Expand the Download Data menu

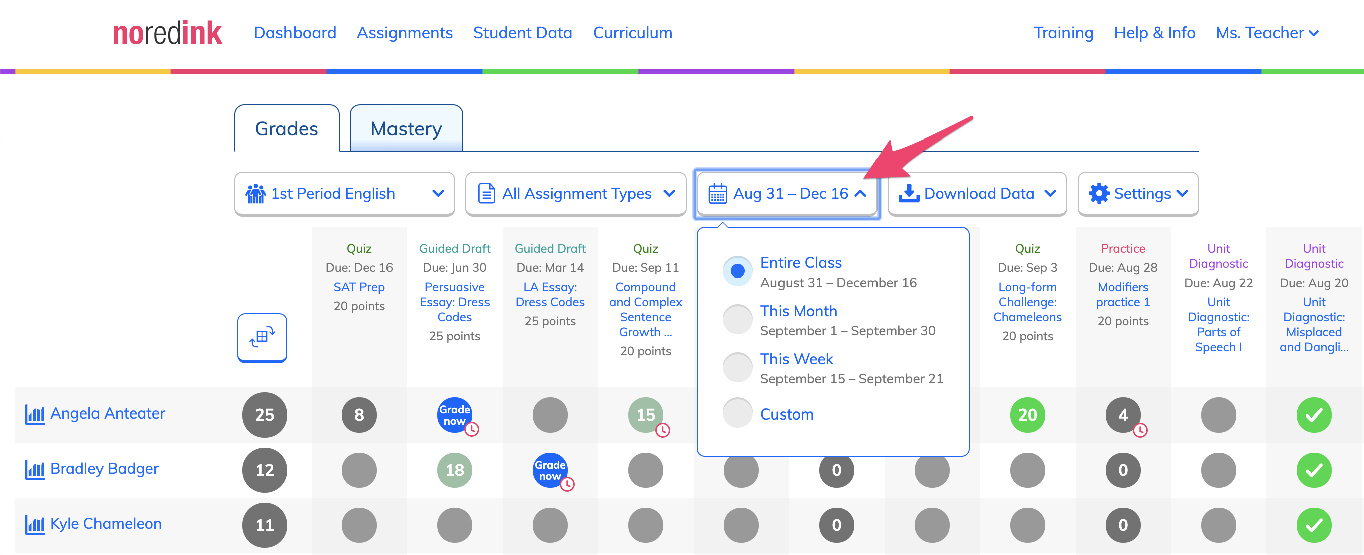click(x=977, y=194)
